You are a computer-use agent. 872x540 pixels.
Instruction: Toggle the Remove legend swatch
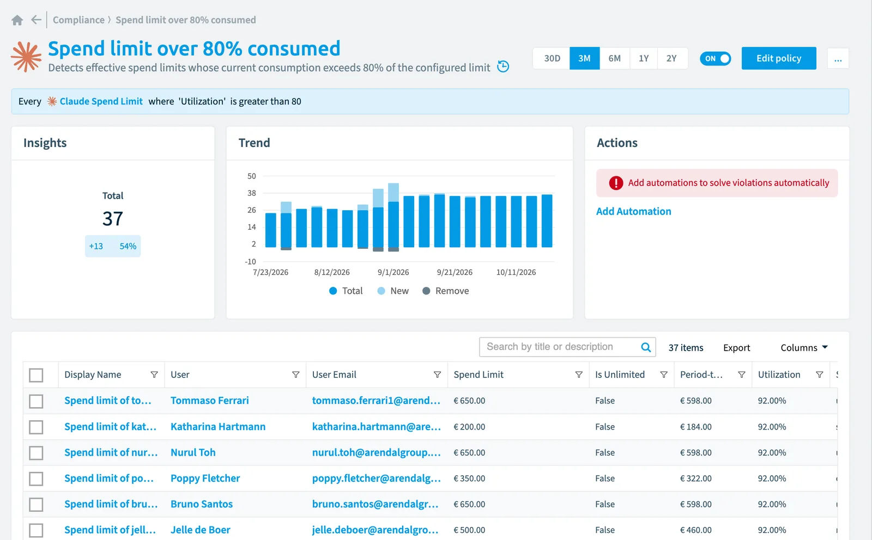[426, 291]
